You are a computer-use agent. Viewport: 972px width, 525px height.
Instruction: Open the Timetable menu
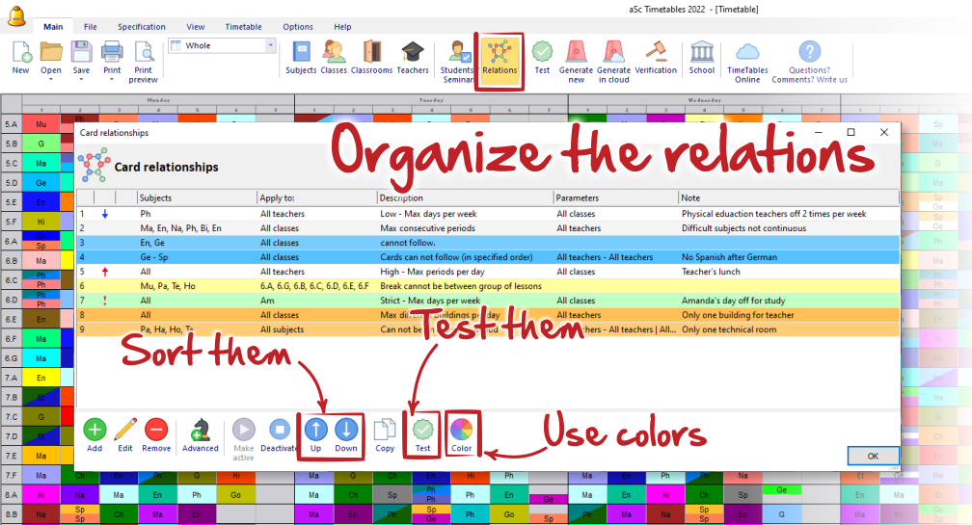[x=243, y=27]
